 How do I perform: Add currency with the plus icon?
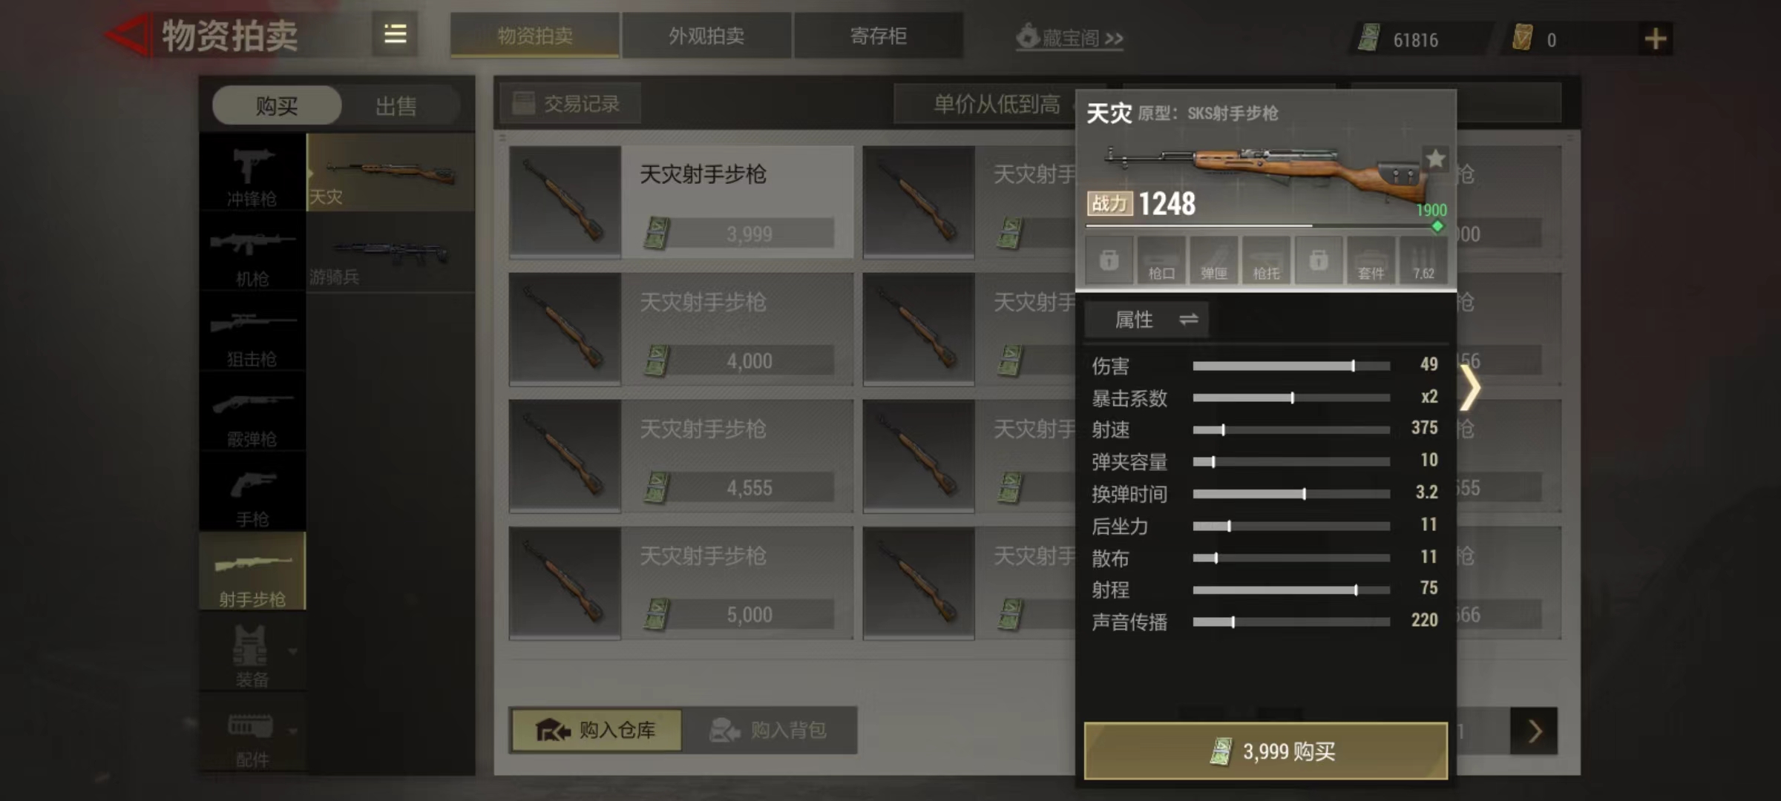click(x=1655, y=39)
